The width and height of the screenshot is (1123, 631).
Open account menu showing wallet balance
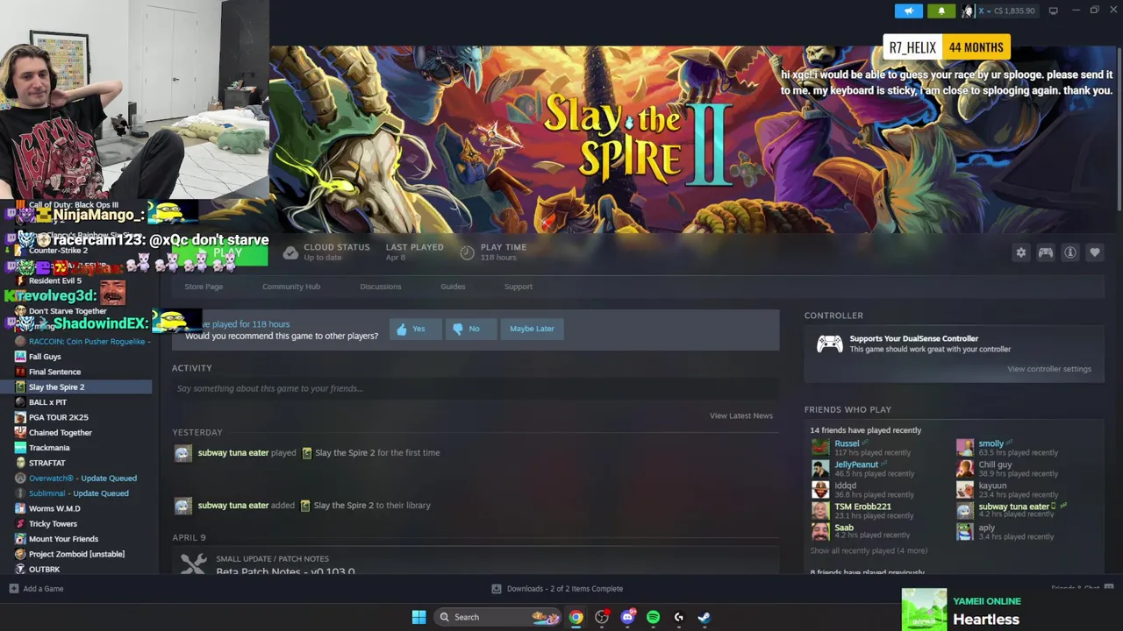[999, 11]
